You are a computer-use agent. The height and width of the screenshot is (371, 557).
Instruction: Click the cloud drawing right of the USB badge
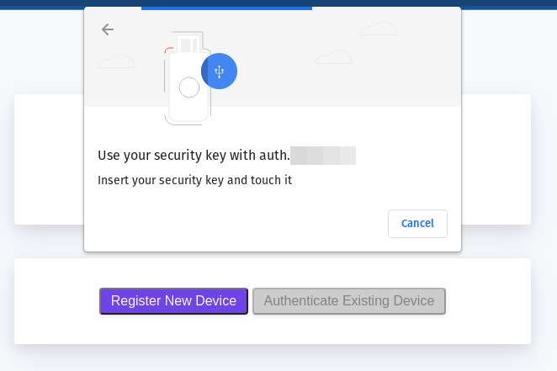click(x=334, y=57)
